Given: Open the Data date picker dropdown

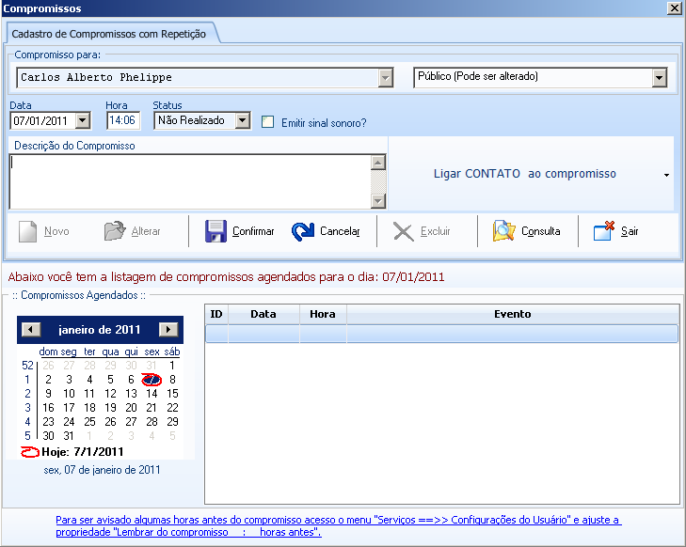Looking at the screenshot, I should (x=82, y=120).
